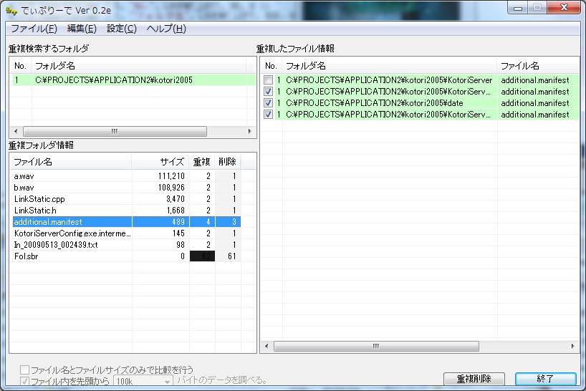Enable ファイル名とファイルサイズのみで比較を行う checkbox
This screenshot has height=391, width=586.
25,370
